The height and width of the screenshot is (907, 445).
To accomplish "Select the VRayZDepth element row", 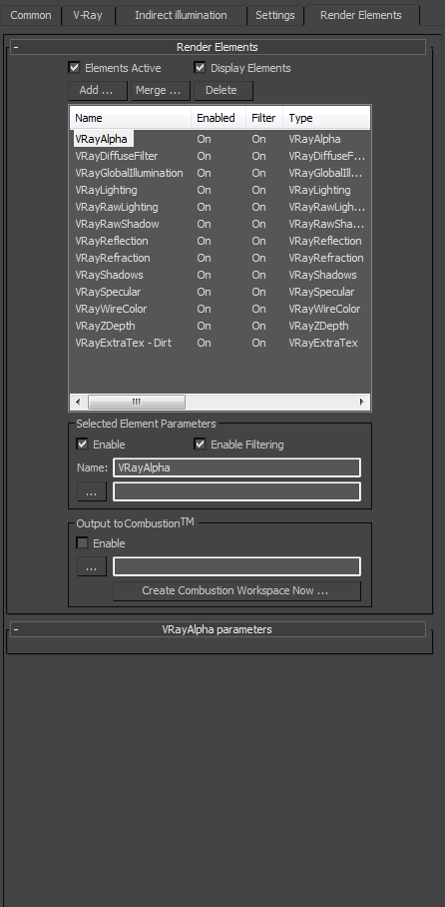I will pos(220,326).
